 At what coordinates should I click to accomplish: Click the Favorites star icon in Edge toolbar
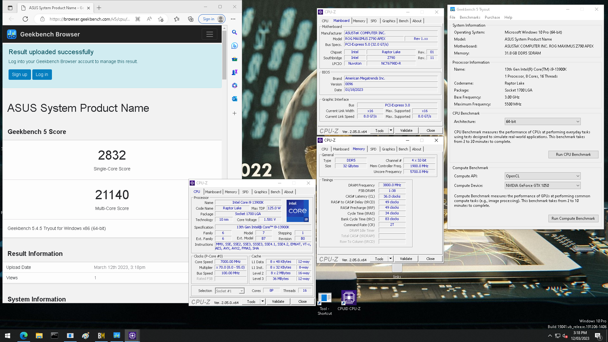click(177, 19)
